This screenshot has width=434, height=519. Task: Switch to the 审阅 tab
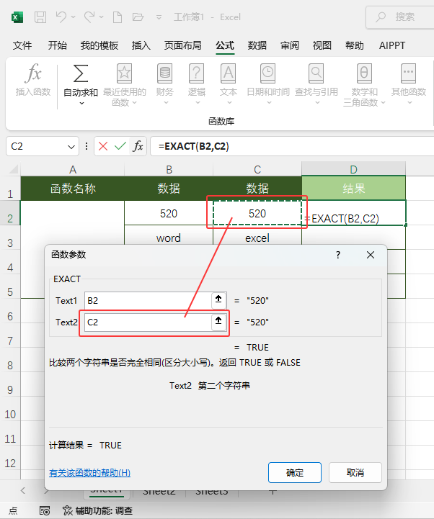click(289, 45)
